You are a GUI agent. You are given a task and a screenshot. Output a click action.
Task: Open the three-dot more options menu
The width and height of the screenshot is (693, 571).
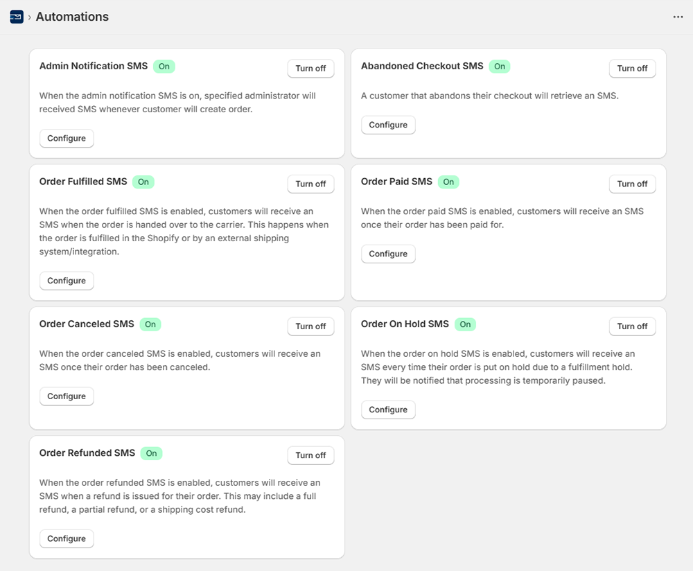tap(678, 17)
